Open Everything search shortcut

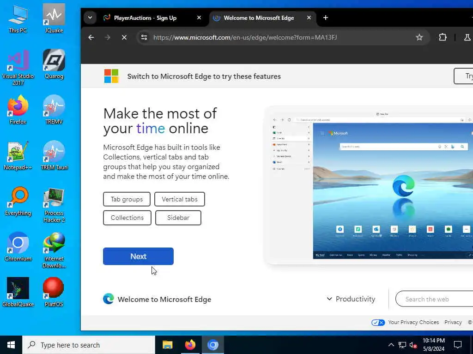point(18,201)
